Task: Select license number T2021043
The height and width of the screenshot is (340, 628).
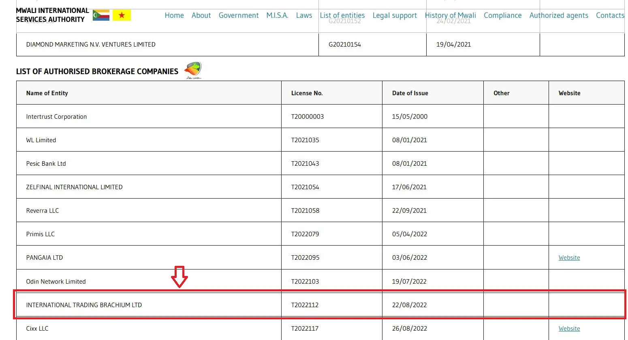Action: (x=305, y=164)
